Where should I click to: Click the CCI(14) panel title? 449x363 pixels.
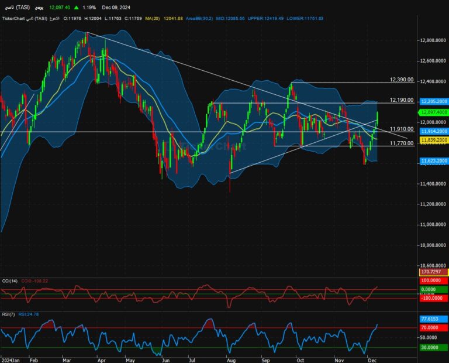point(9,281)
